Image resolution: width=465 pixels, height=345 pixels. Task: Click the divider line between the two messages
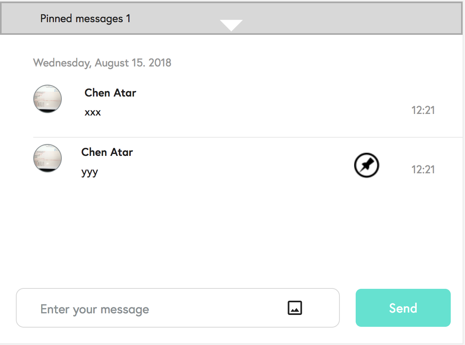[x=238, y=137]
